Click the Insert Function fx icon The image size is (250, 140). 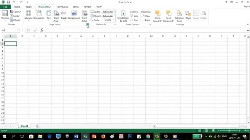pos(42,30)
